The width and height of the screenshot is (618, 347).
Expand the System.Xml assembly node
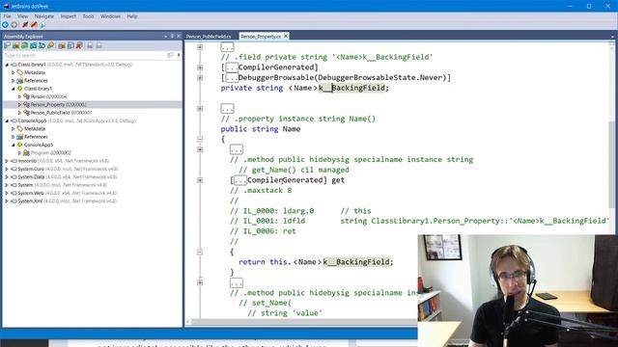click(x=7, y=201)
